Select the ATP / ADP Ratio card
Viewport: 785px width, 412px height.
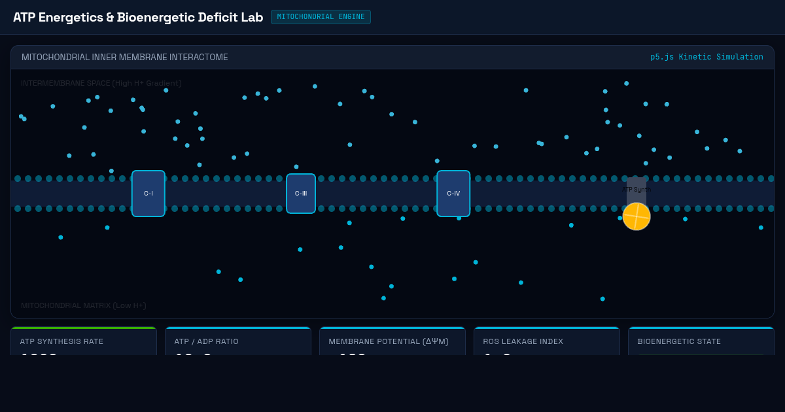238,341
